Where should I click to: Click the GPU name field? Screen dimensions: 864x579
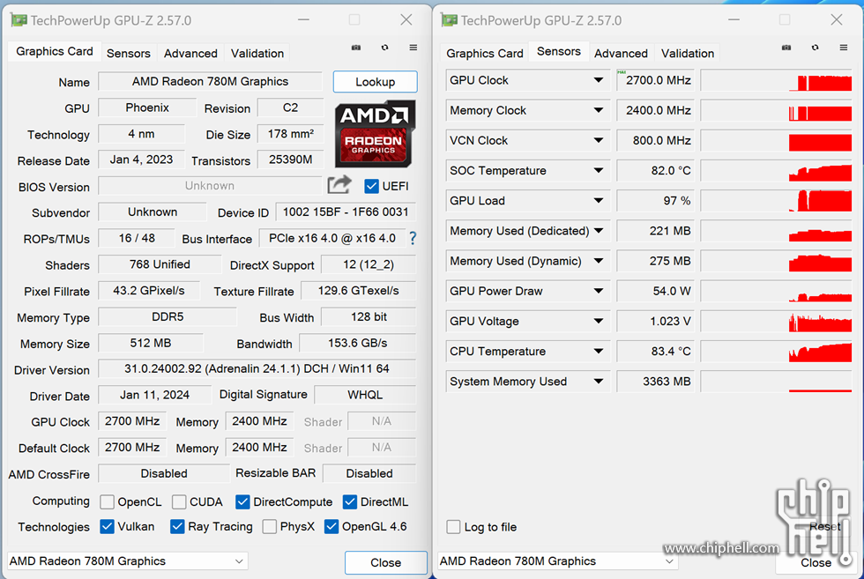click(210, 82)
